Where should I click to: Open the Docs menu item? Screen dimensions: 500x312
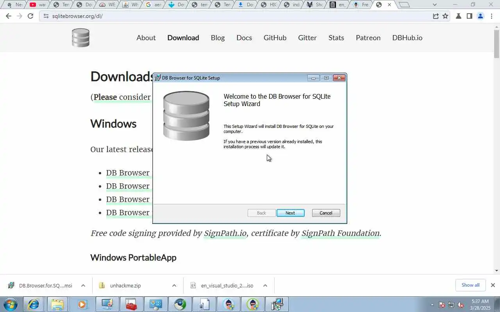[244, 38]
